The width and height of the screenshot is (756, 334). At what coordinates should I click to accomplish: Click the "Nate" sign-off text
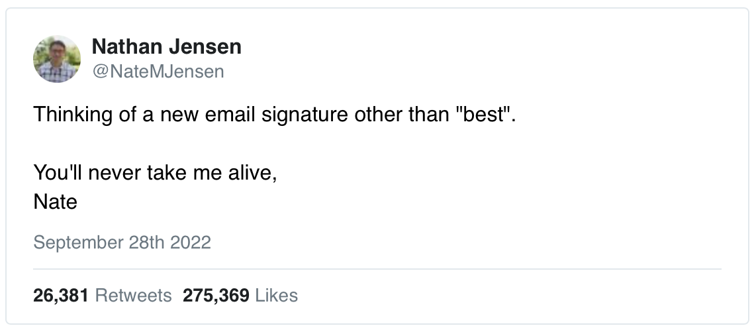pos(56,201)
